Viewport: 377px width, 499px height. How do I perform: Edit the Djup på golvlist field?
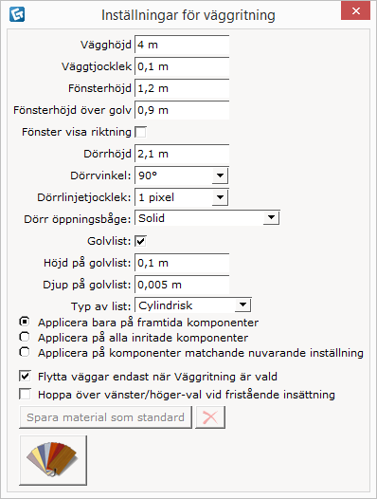(x=182, y=285)
